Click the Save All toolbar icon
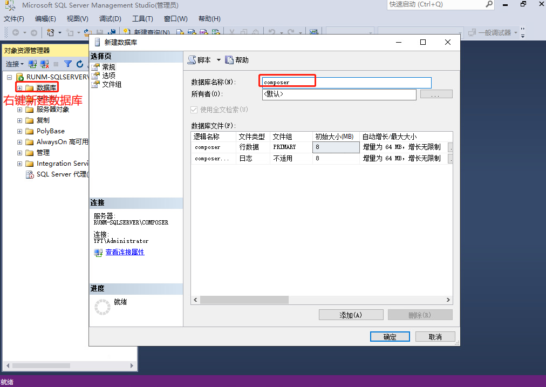The height and width of the screenshot is (387, 546). pos(112,32)
